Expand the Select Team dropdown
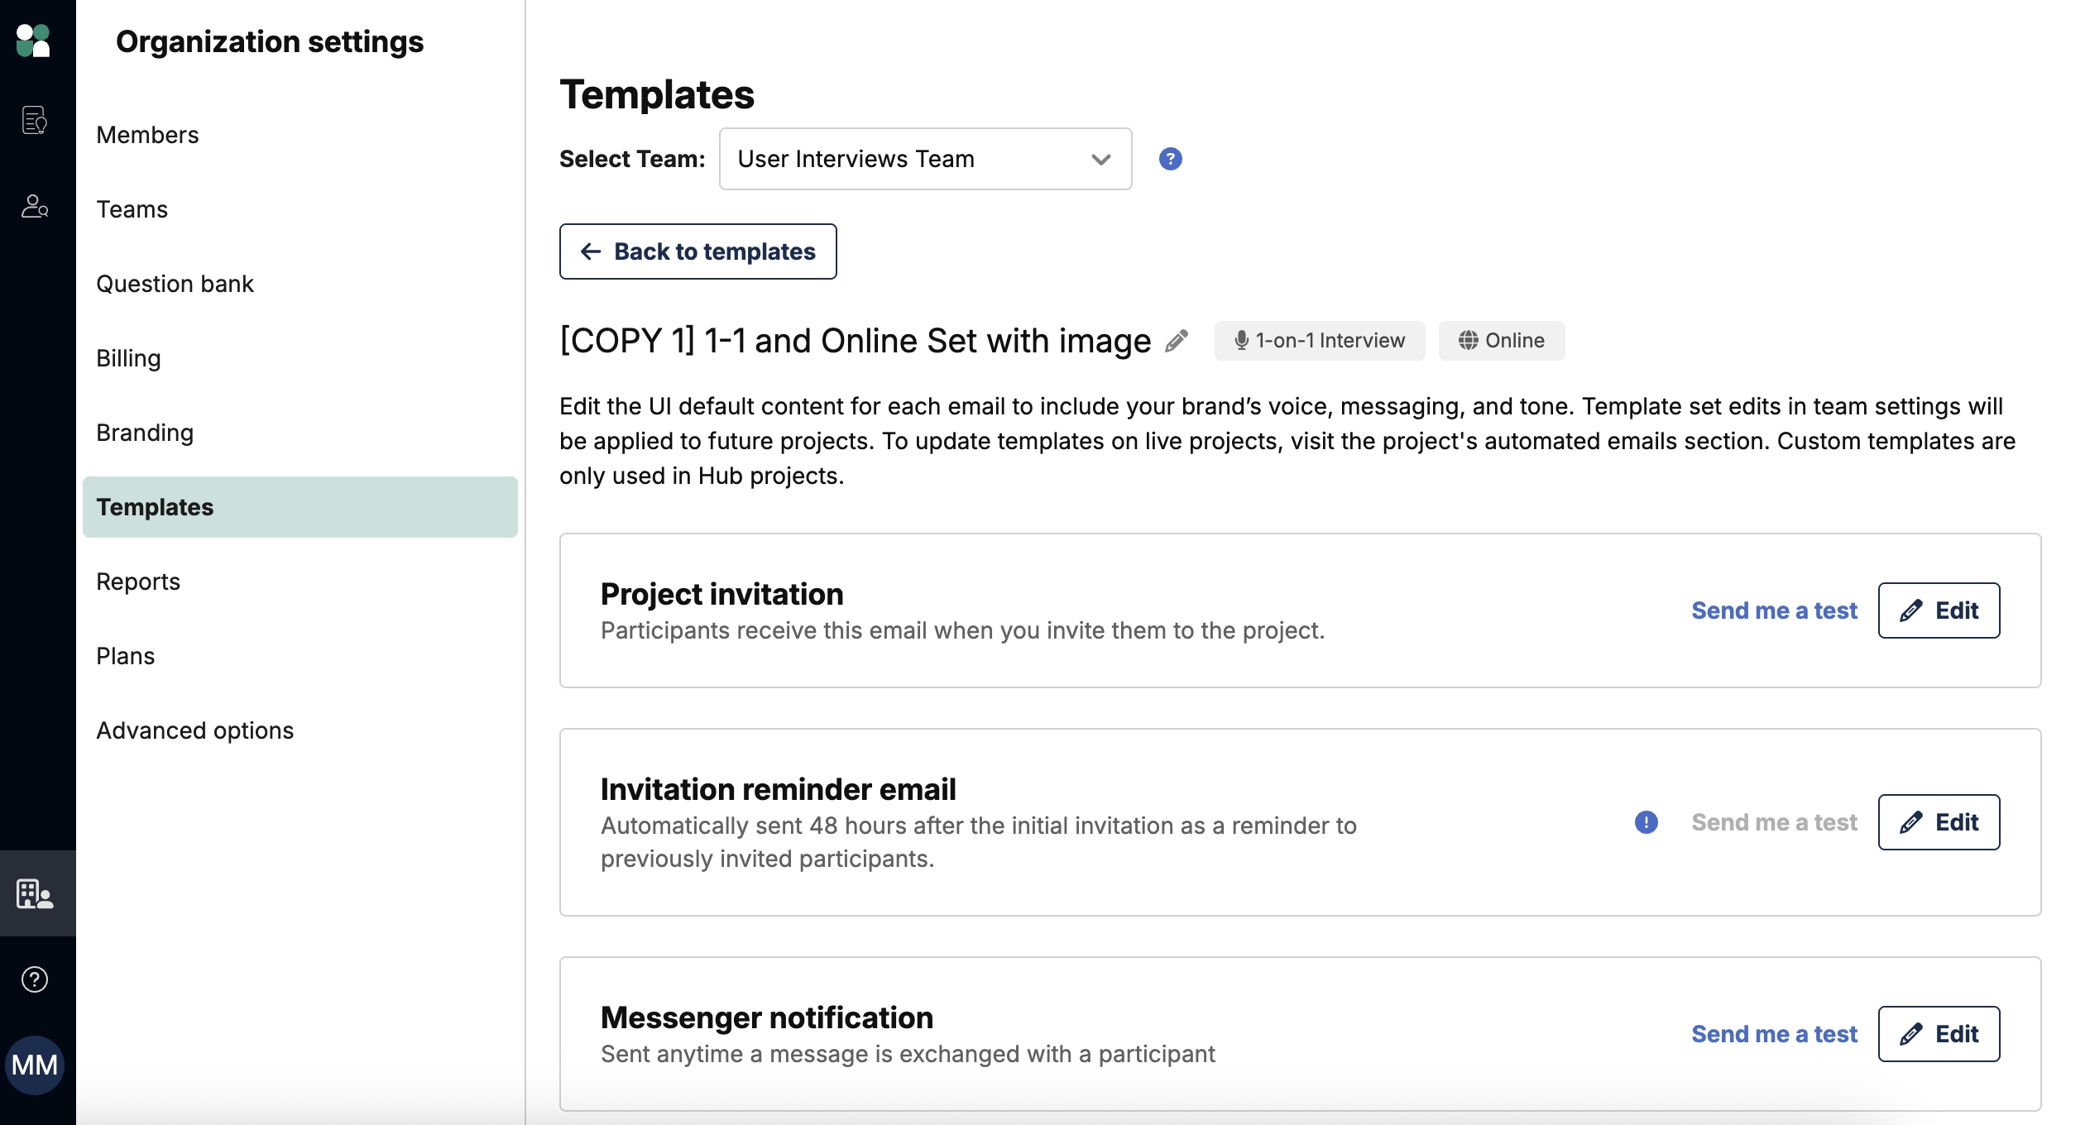This screenshot has width=2090, height=1125. [x=925, y=159]
